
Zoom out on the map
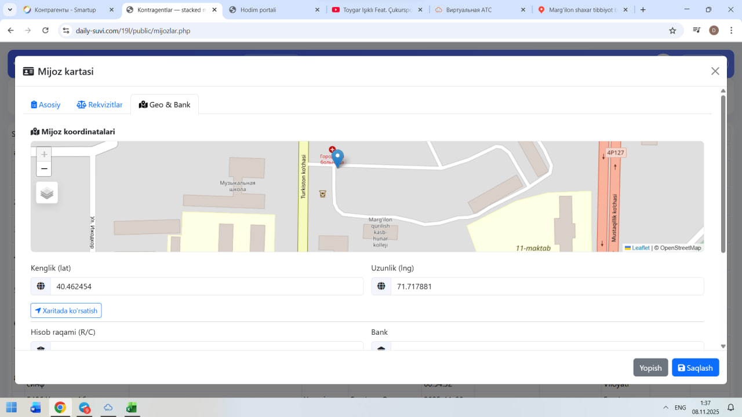pos(44,169)
